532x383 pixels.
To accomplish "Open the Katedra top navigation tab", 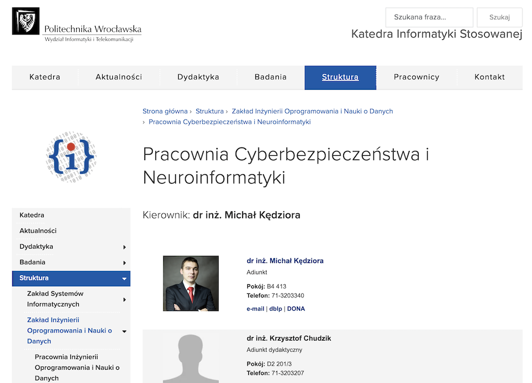I will point(45,77).
